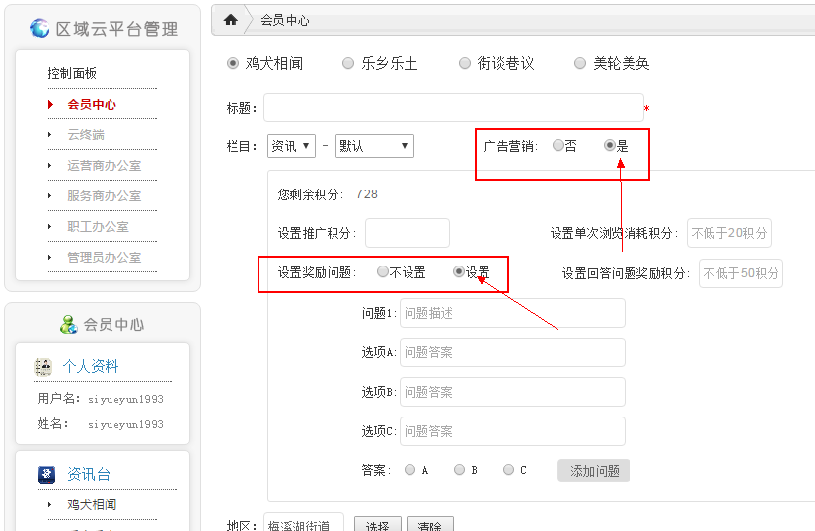Select the 街谈巷议 radio option

pos(464,63)
